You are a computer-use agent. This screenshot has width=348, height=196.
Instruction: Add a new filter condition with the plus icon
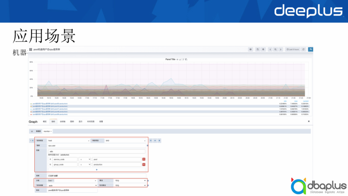[97, 170]
